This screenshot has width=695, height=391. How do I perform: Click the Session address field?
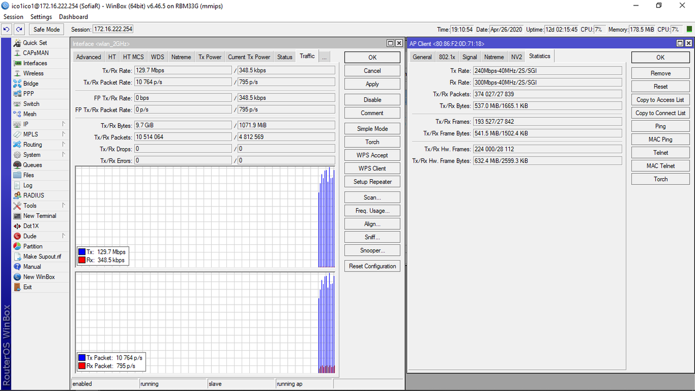[x=113, y=29]
